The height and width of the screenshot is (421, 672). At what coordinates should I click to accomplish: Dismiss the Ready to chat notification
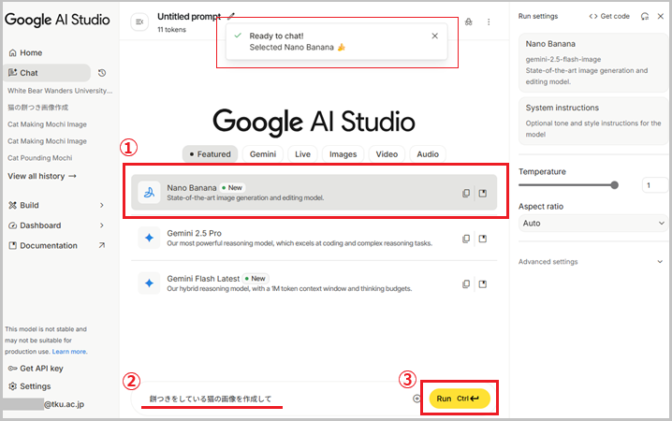click(434, 36)
